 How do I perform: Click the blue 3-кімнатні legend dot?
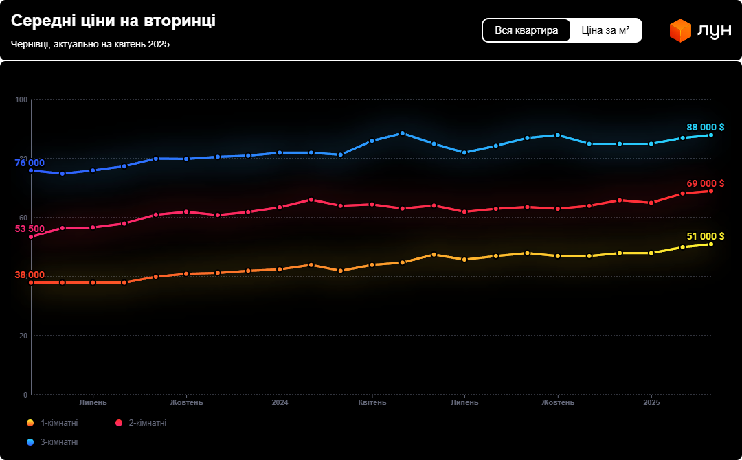tap(30, 442)
